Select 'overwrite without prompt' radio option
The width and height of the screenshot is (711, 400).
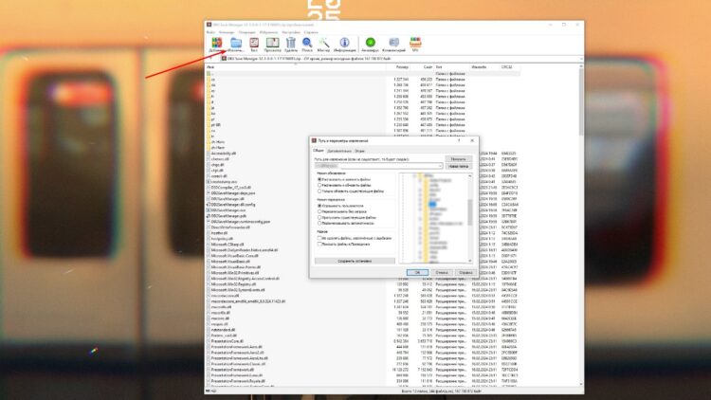(x=319, y=210)
